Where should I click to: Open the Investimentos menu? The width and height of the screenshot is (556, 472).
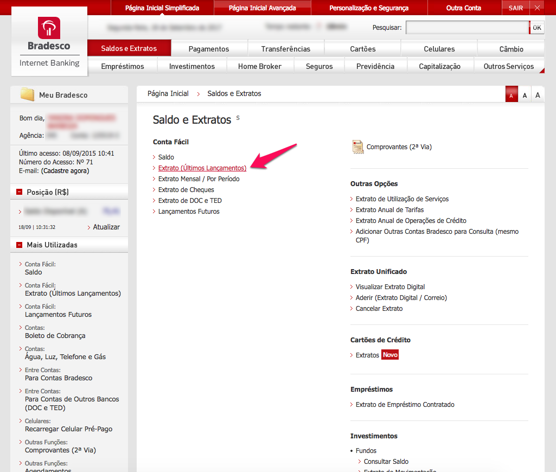(192, 66)
